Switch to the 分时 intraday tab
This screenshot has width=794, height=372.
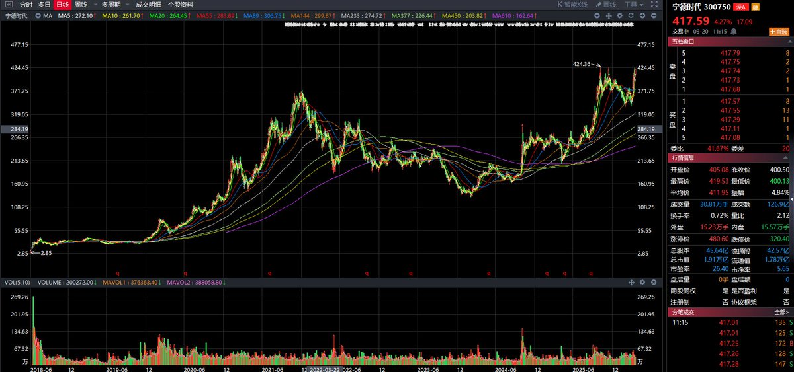pyautogui.click(x=26, y=4)
